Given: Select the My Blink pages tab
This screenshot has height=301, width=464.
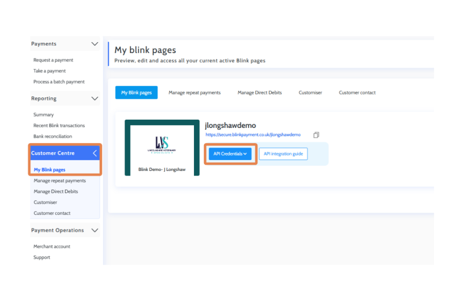Looking at the screenshot, I should coord(136,92).
